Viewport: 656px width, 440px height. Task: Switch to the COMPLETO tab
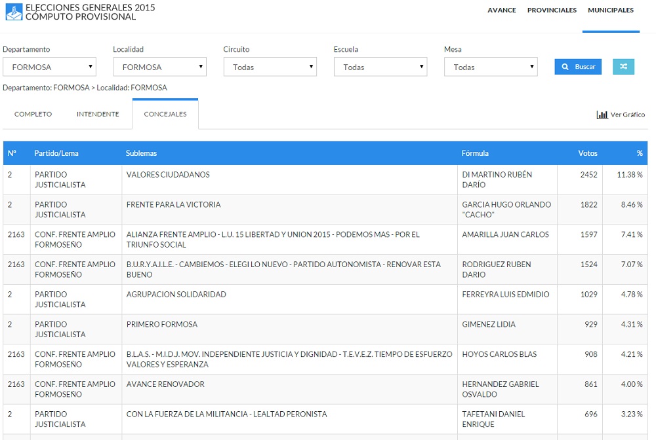(x=33, y=114)
